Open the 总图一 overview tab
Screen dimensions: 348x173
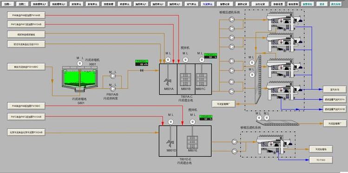pyautogui.click(x=8, y=4)
